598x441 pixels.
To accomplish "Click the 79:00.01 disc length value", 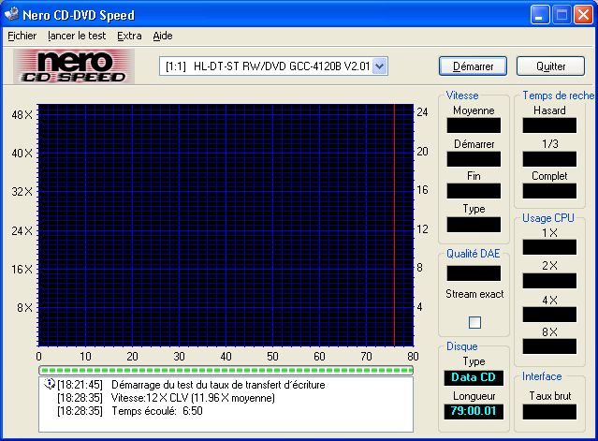I will (x=474, y=411).
